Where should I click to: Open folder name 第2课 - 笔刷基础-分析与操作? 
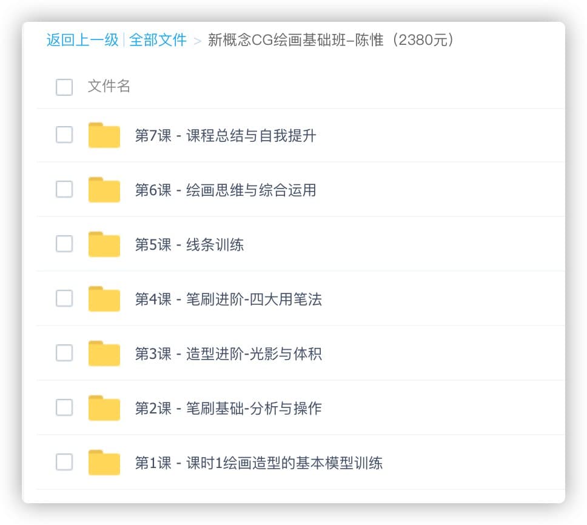point(228,409)
